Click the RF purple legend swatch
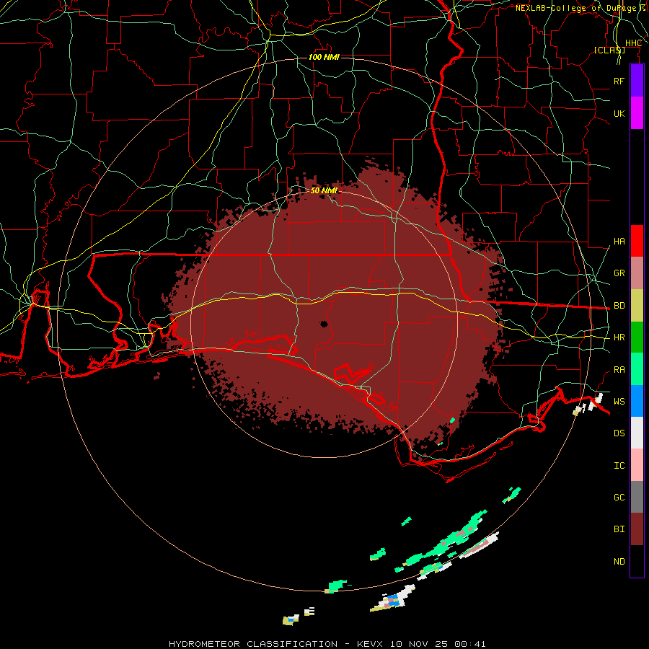The height and width of the screenshot is (649, 649). 637,81
